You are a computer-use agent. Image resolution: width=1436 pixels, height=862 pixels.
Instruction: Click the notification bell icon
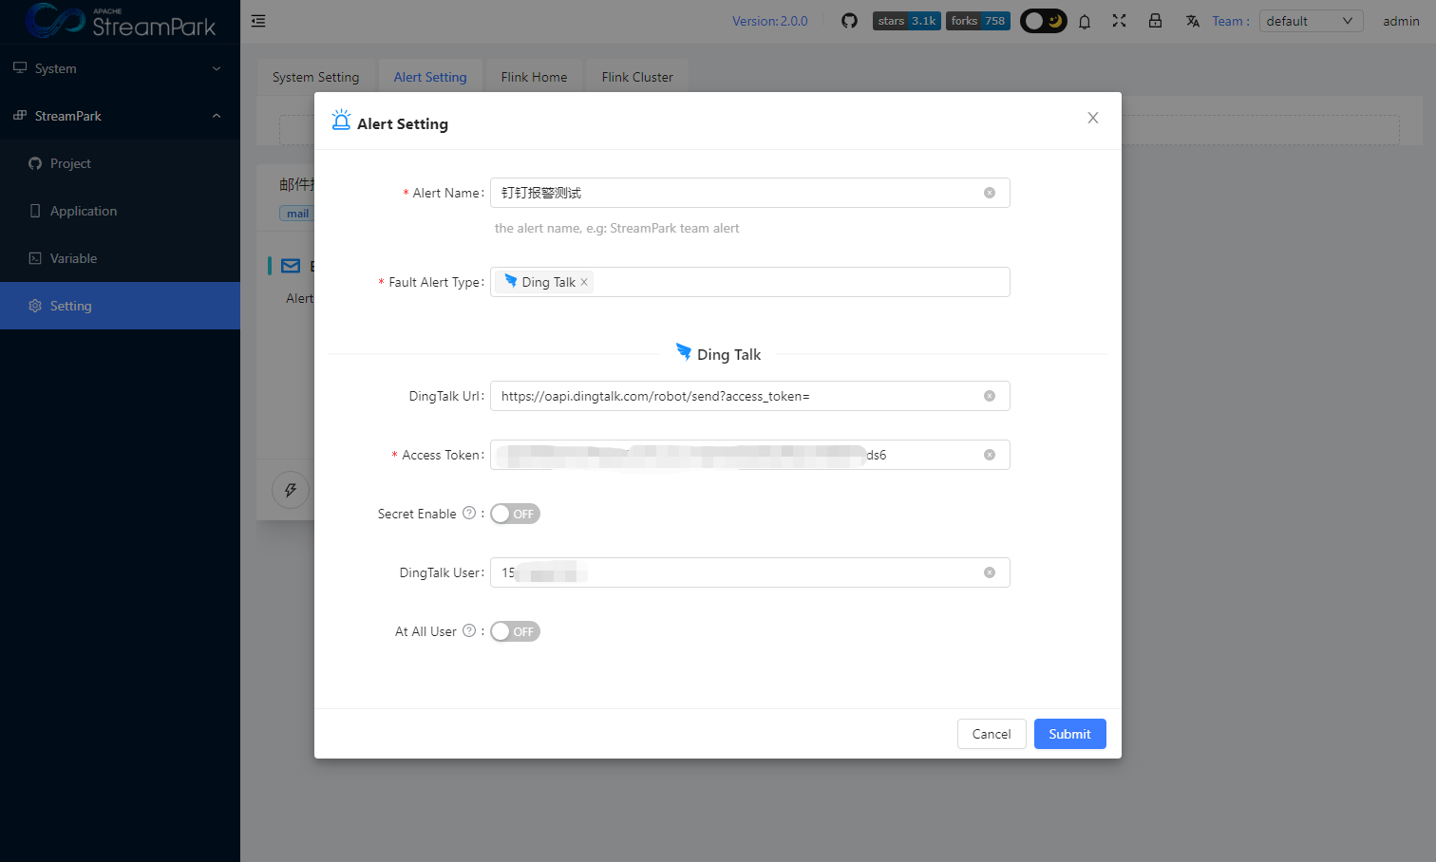1085,21
